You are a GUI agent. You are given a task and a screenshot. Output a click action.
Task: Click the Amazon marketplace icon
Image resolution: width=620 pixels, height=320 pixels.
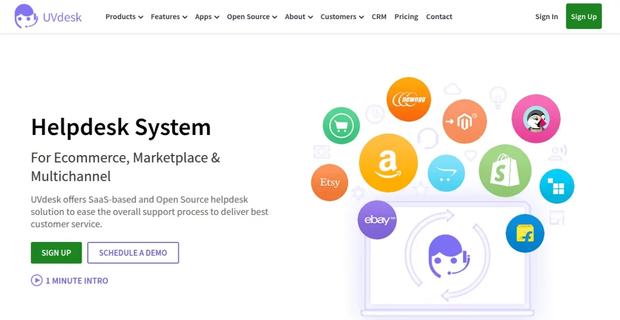[389, 162]
